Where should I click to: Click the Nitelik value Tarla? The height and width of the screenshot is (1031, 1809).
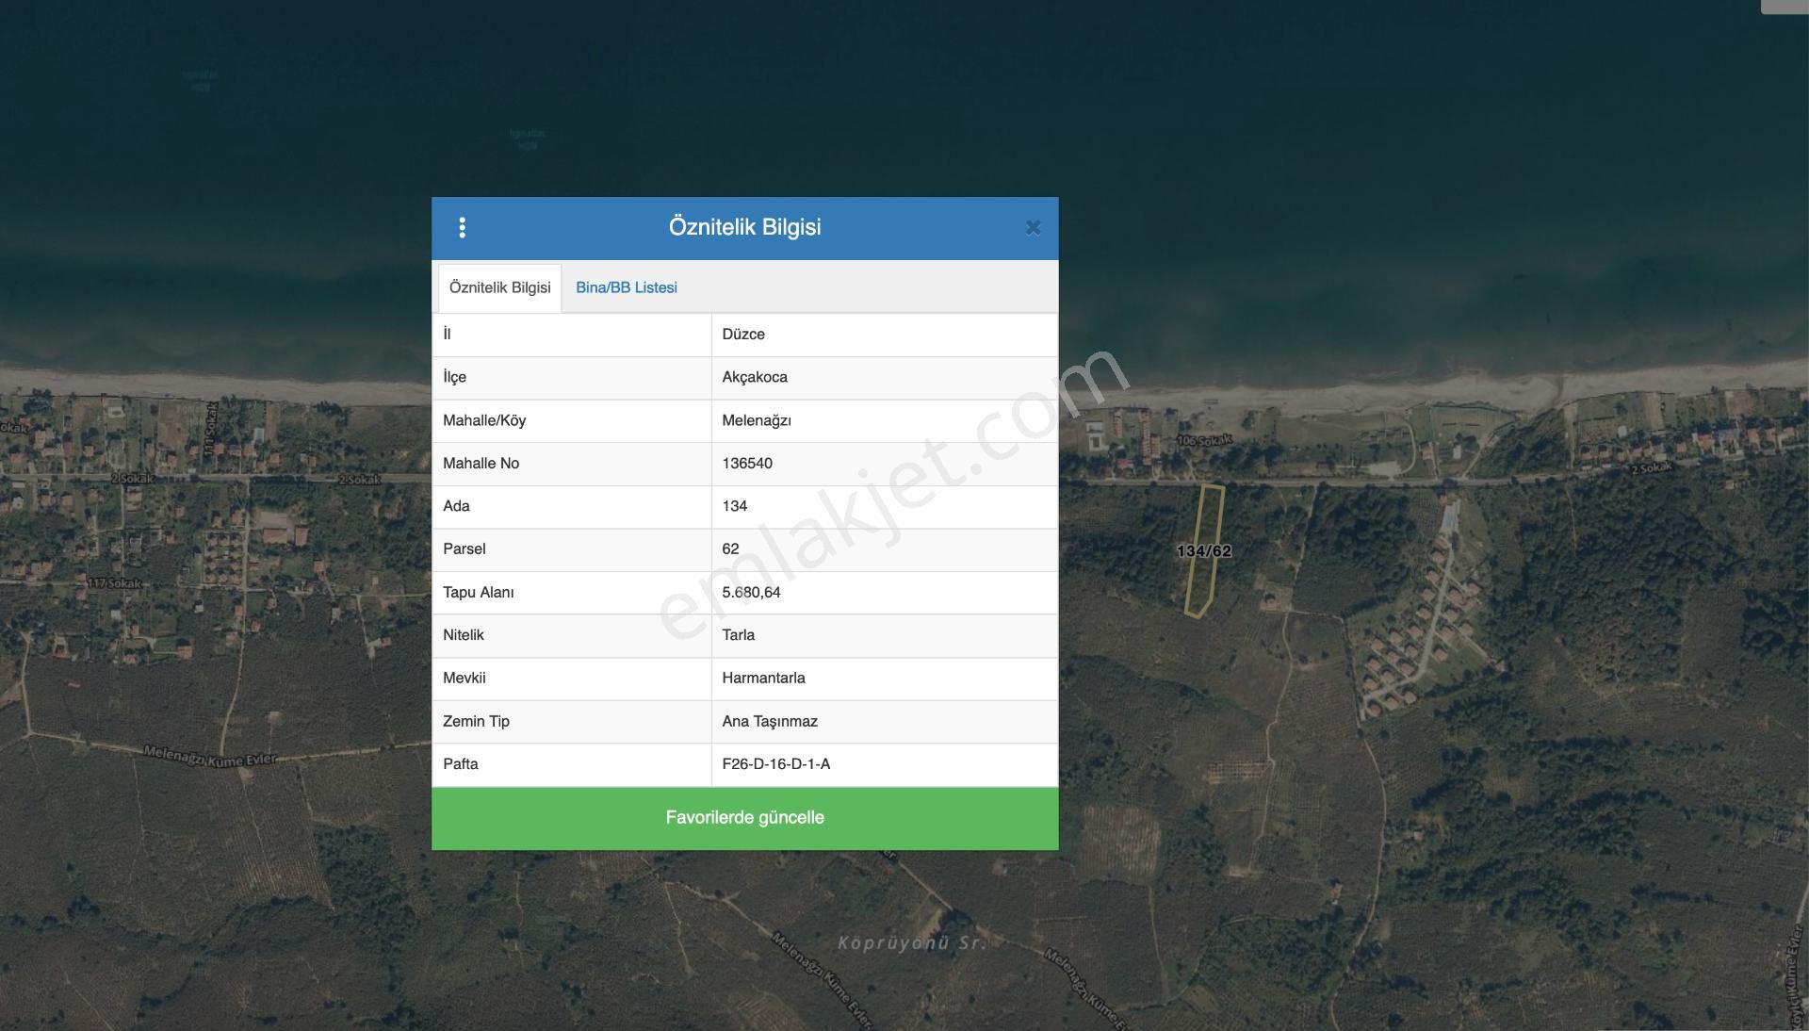[738, 634]
